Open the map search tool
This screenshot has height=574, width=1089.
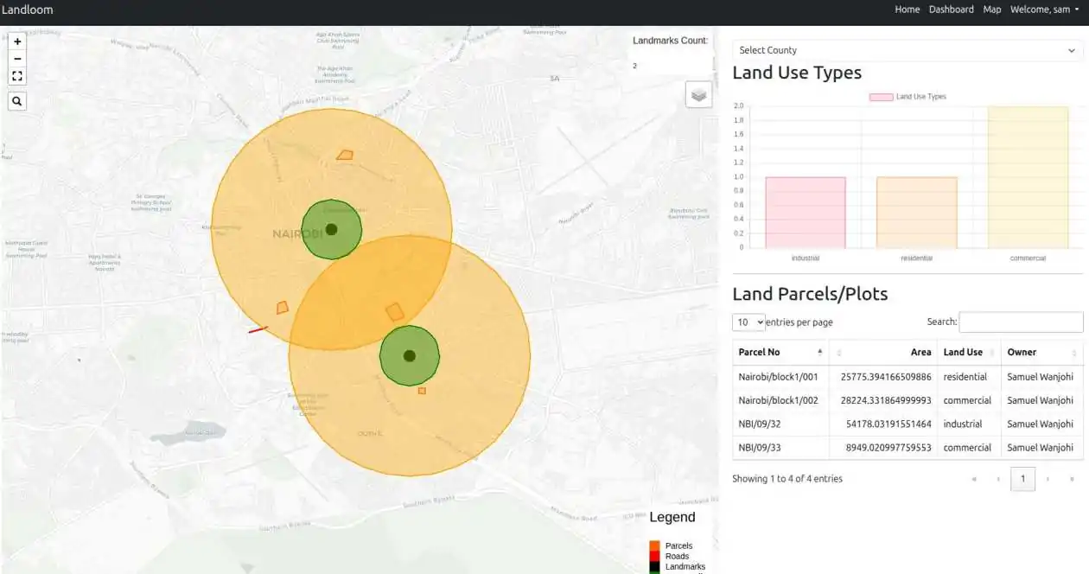tap(17, 100)
